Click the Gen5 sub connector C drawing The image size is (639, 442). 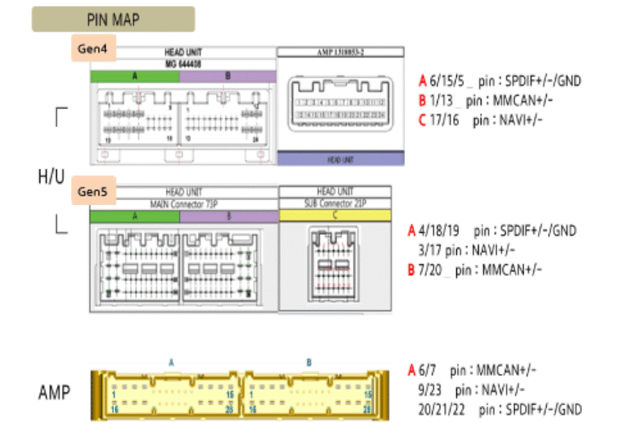coord(334,264)
